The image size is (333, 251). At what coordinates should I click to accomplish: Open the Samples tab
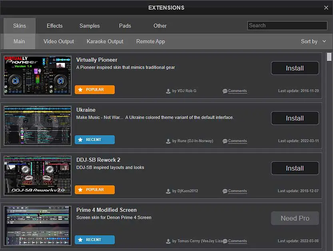90,26
